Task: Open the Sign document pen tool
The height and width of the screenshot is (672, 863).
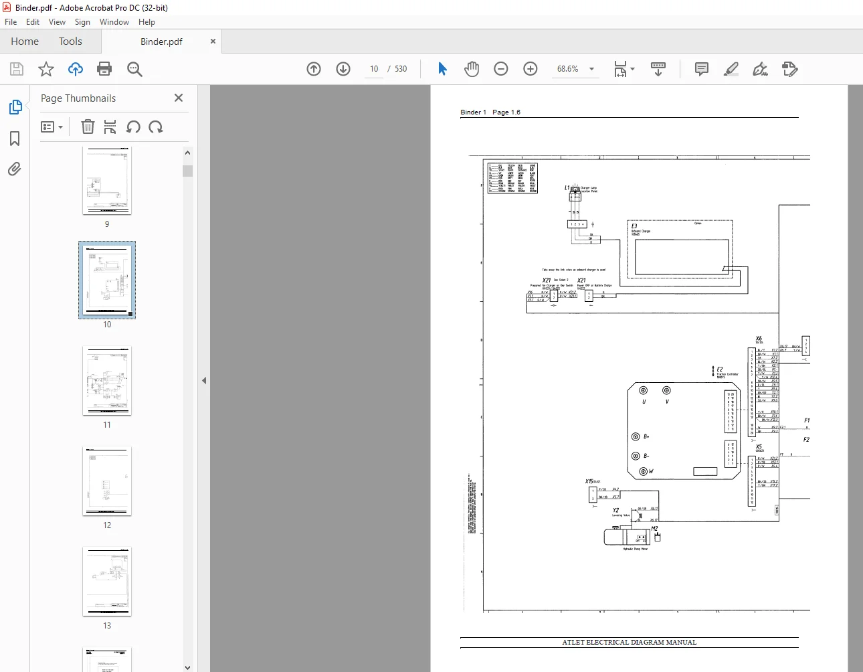Action: point(761,69)
